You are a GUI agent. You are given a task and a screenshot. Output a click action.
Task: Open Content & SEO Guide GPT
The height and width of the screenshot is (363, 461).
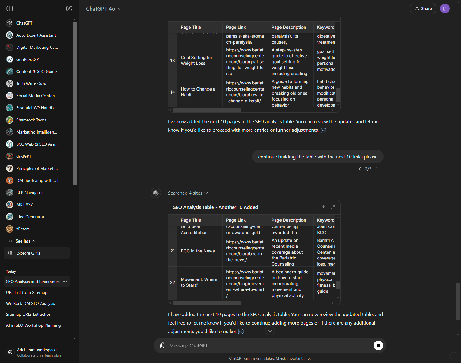pyautogui.click(x=37, y=71)
